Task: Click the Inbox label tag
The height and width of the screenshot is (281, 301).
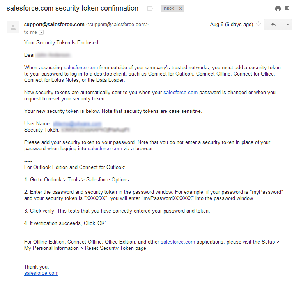Action: coord(169,9)
